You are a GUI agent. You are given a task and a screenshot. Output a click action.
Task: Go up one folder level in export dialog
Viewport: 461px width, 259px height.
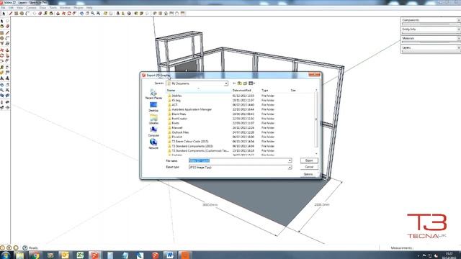tap(240, 83)
